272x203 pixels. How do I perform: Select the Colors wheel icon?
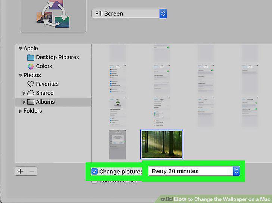(31, 66)
